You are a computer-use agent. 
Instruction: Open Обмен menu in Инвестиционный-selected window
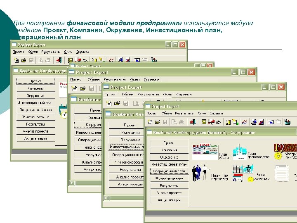pos(127,94)
